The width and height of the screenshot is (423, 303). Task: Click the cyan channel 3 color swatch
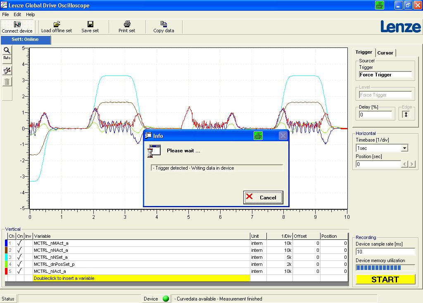(6, 257)
